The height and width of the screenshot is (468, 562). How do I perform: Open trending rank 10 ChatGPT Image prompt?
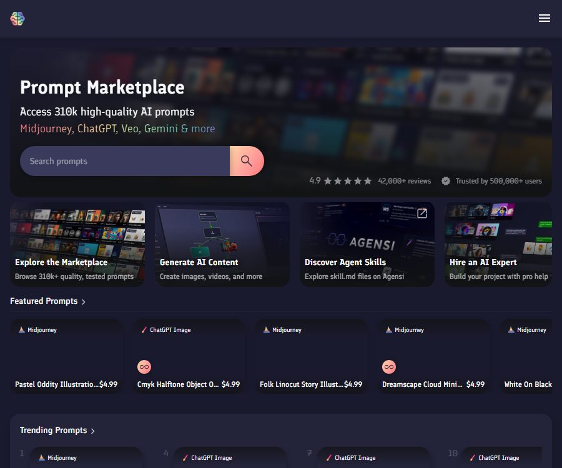pyautogui.click(x=502, y=457)
